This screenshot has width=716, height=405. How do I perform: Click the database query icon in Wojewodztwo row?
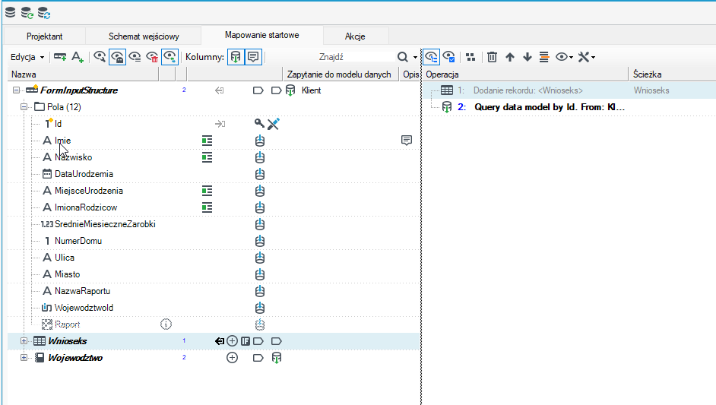pyautogui.click(x=276, y=358)
